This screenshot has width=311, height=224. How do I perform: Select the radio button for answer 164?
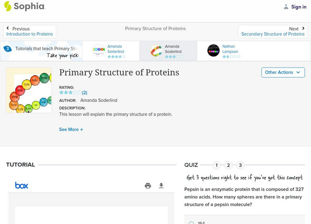tap(191, 223)
